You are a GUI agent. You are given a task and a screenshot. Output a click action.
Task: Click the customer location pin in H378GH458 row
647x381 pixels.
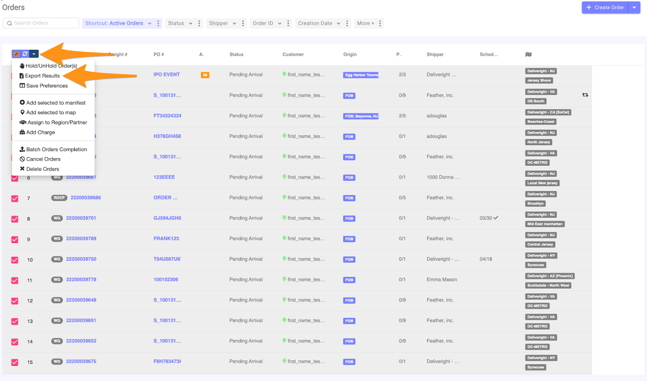coord(284,136)
